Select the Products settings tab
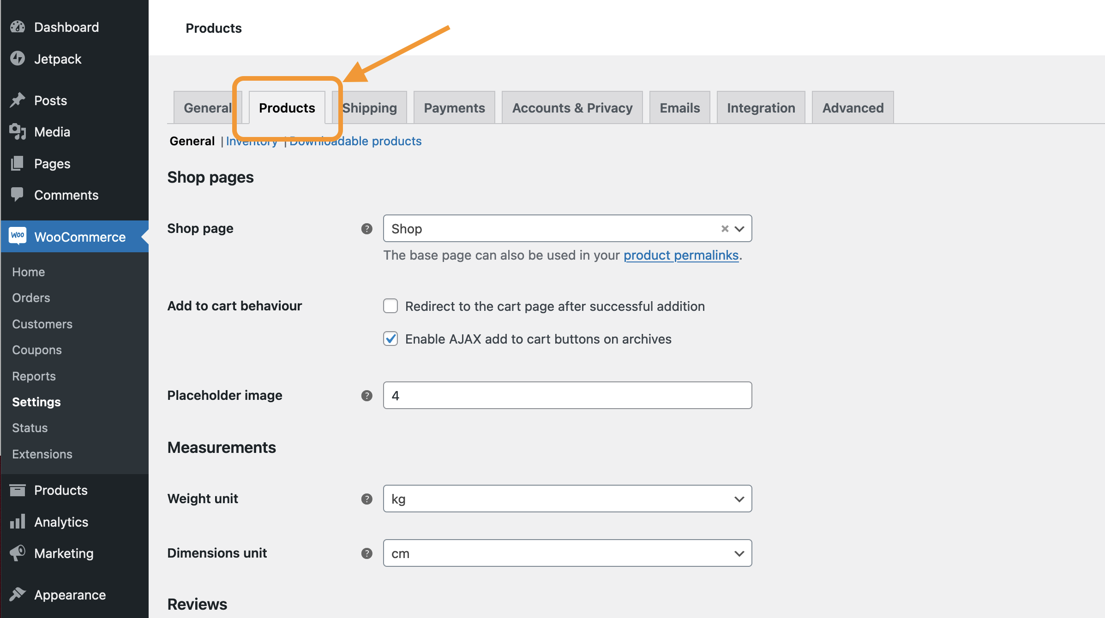1105x618 pixels. (287, 107)
